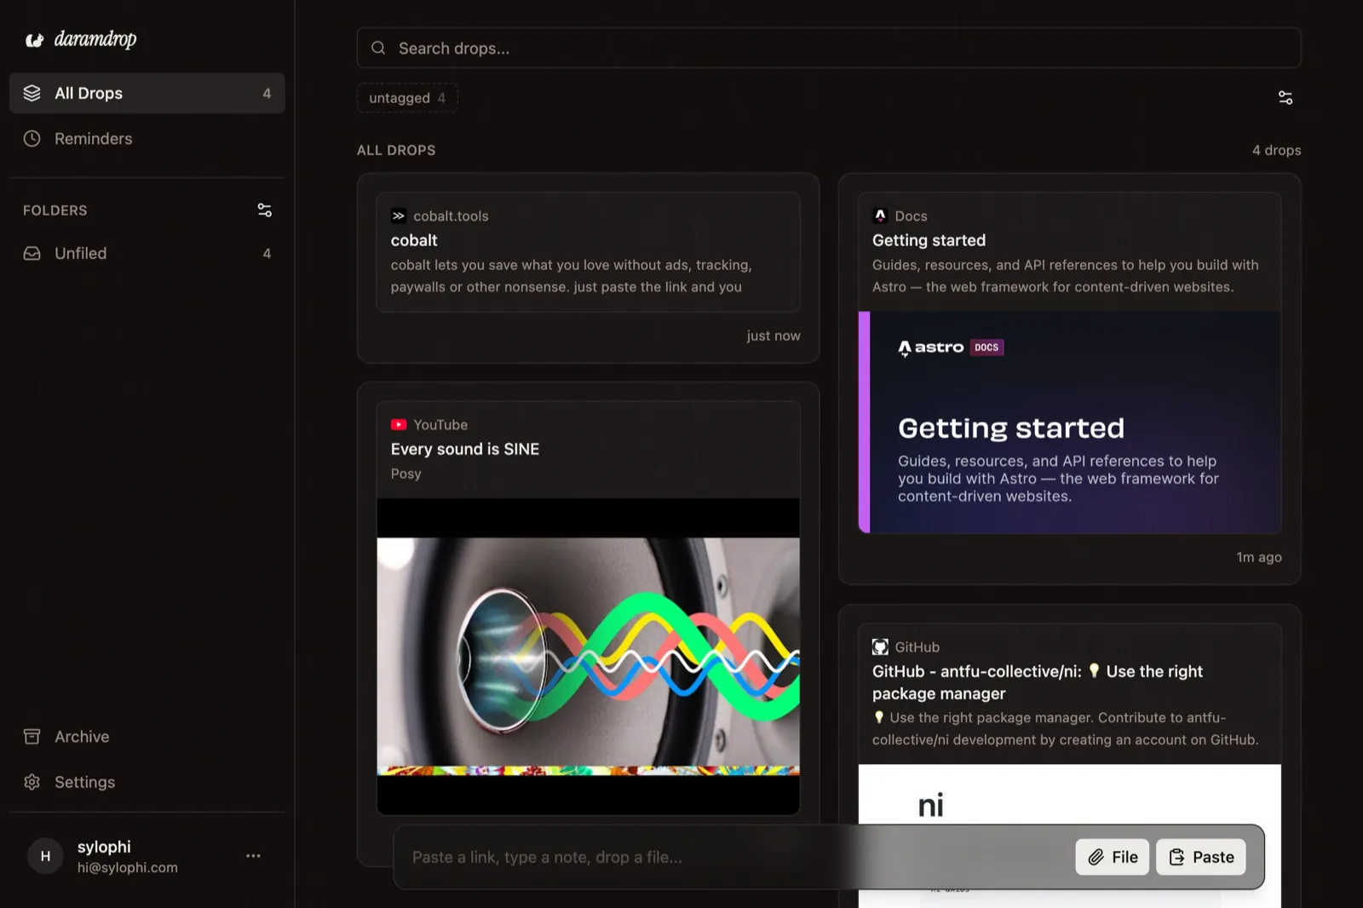
Task: Click the H user avatar
Action: (45, 855)
